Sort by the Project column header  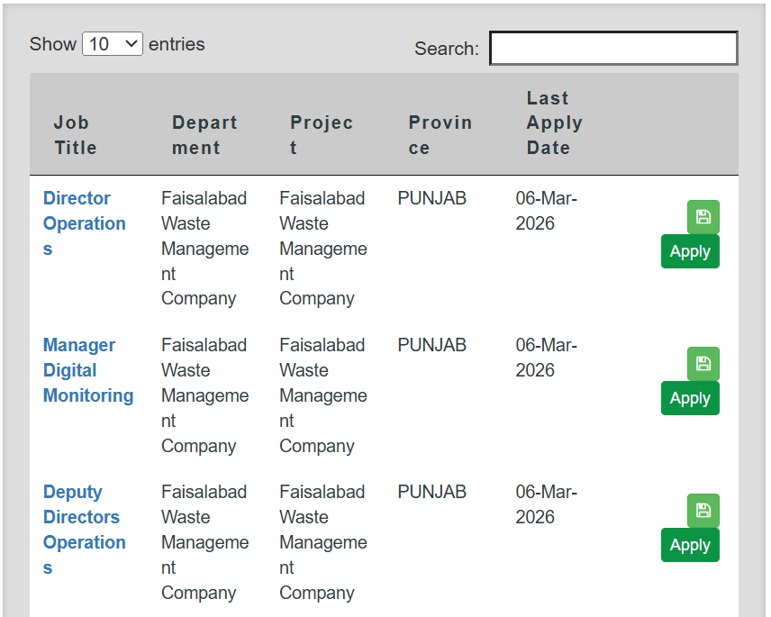click(321, 135)
